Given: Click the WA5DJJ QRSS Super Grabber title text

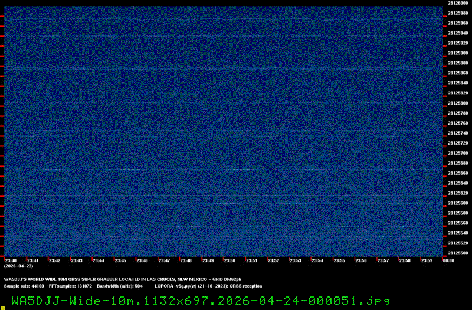Looking at the screenshot, I should coord(123,279).
